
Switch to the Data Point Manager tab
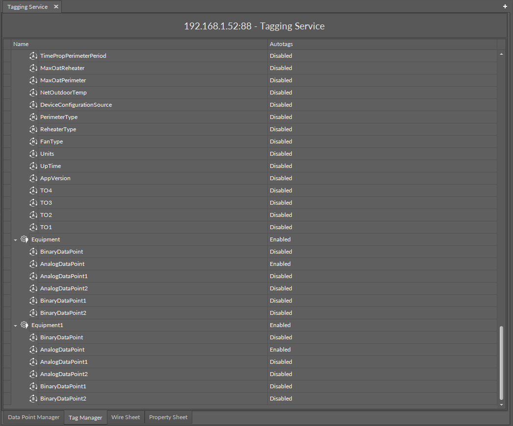33,417
